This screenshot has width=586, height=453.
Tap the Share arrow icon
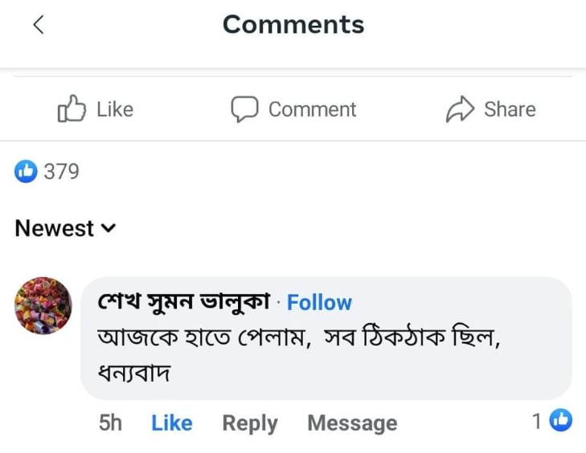pos(461,109)
